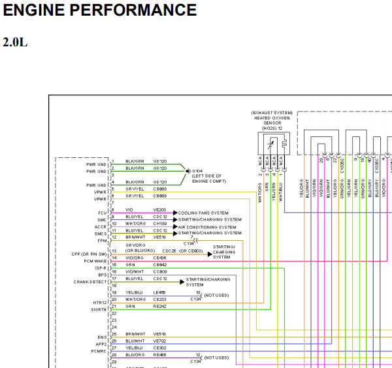Click the BLU/WHT wire color on pin 26

pyautogui.click(x=135, y=341)
